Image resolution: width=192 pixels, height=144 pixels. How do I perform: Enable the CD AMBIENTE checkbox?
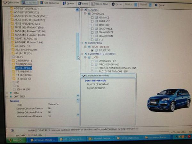pyautogui.click(x=92, y=32)
